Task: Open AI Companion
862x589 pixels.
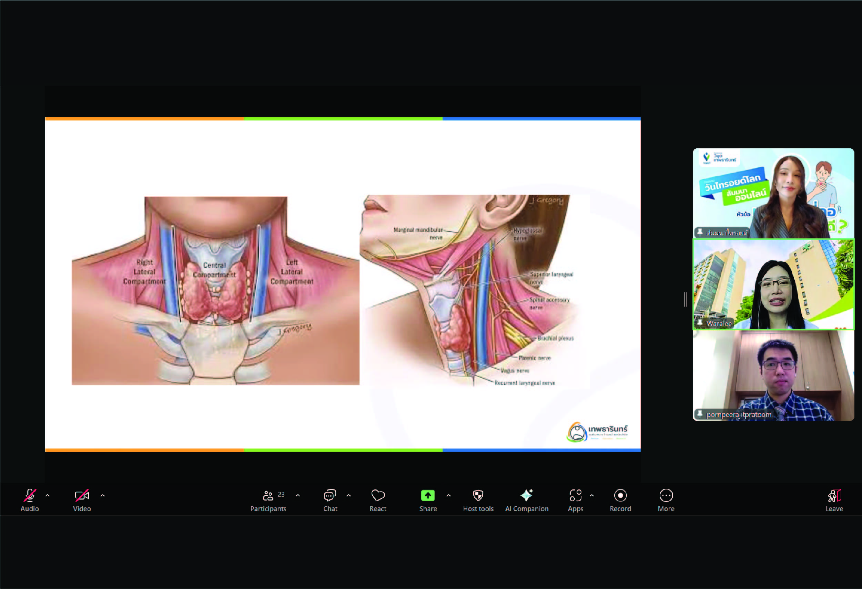Action: 527,500
